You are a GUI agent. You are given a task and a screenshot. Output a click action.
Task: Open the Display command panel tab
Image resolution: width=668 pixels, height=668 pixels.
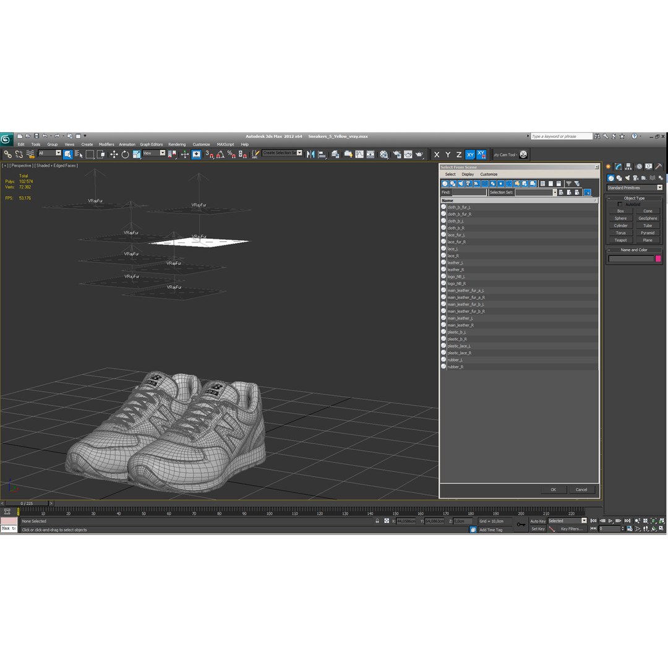pos(648,166)
